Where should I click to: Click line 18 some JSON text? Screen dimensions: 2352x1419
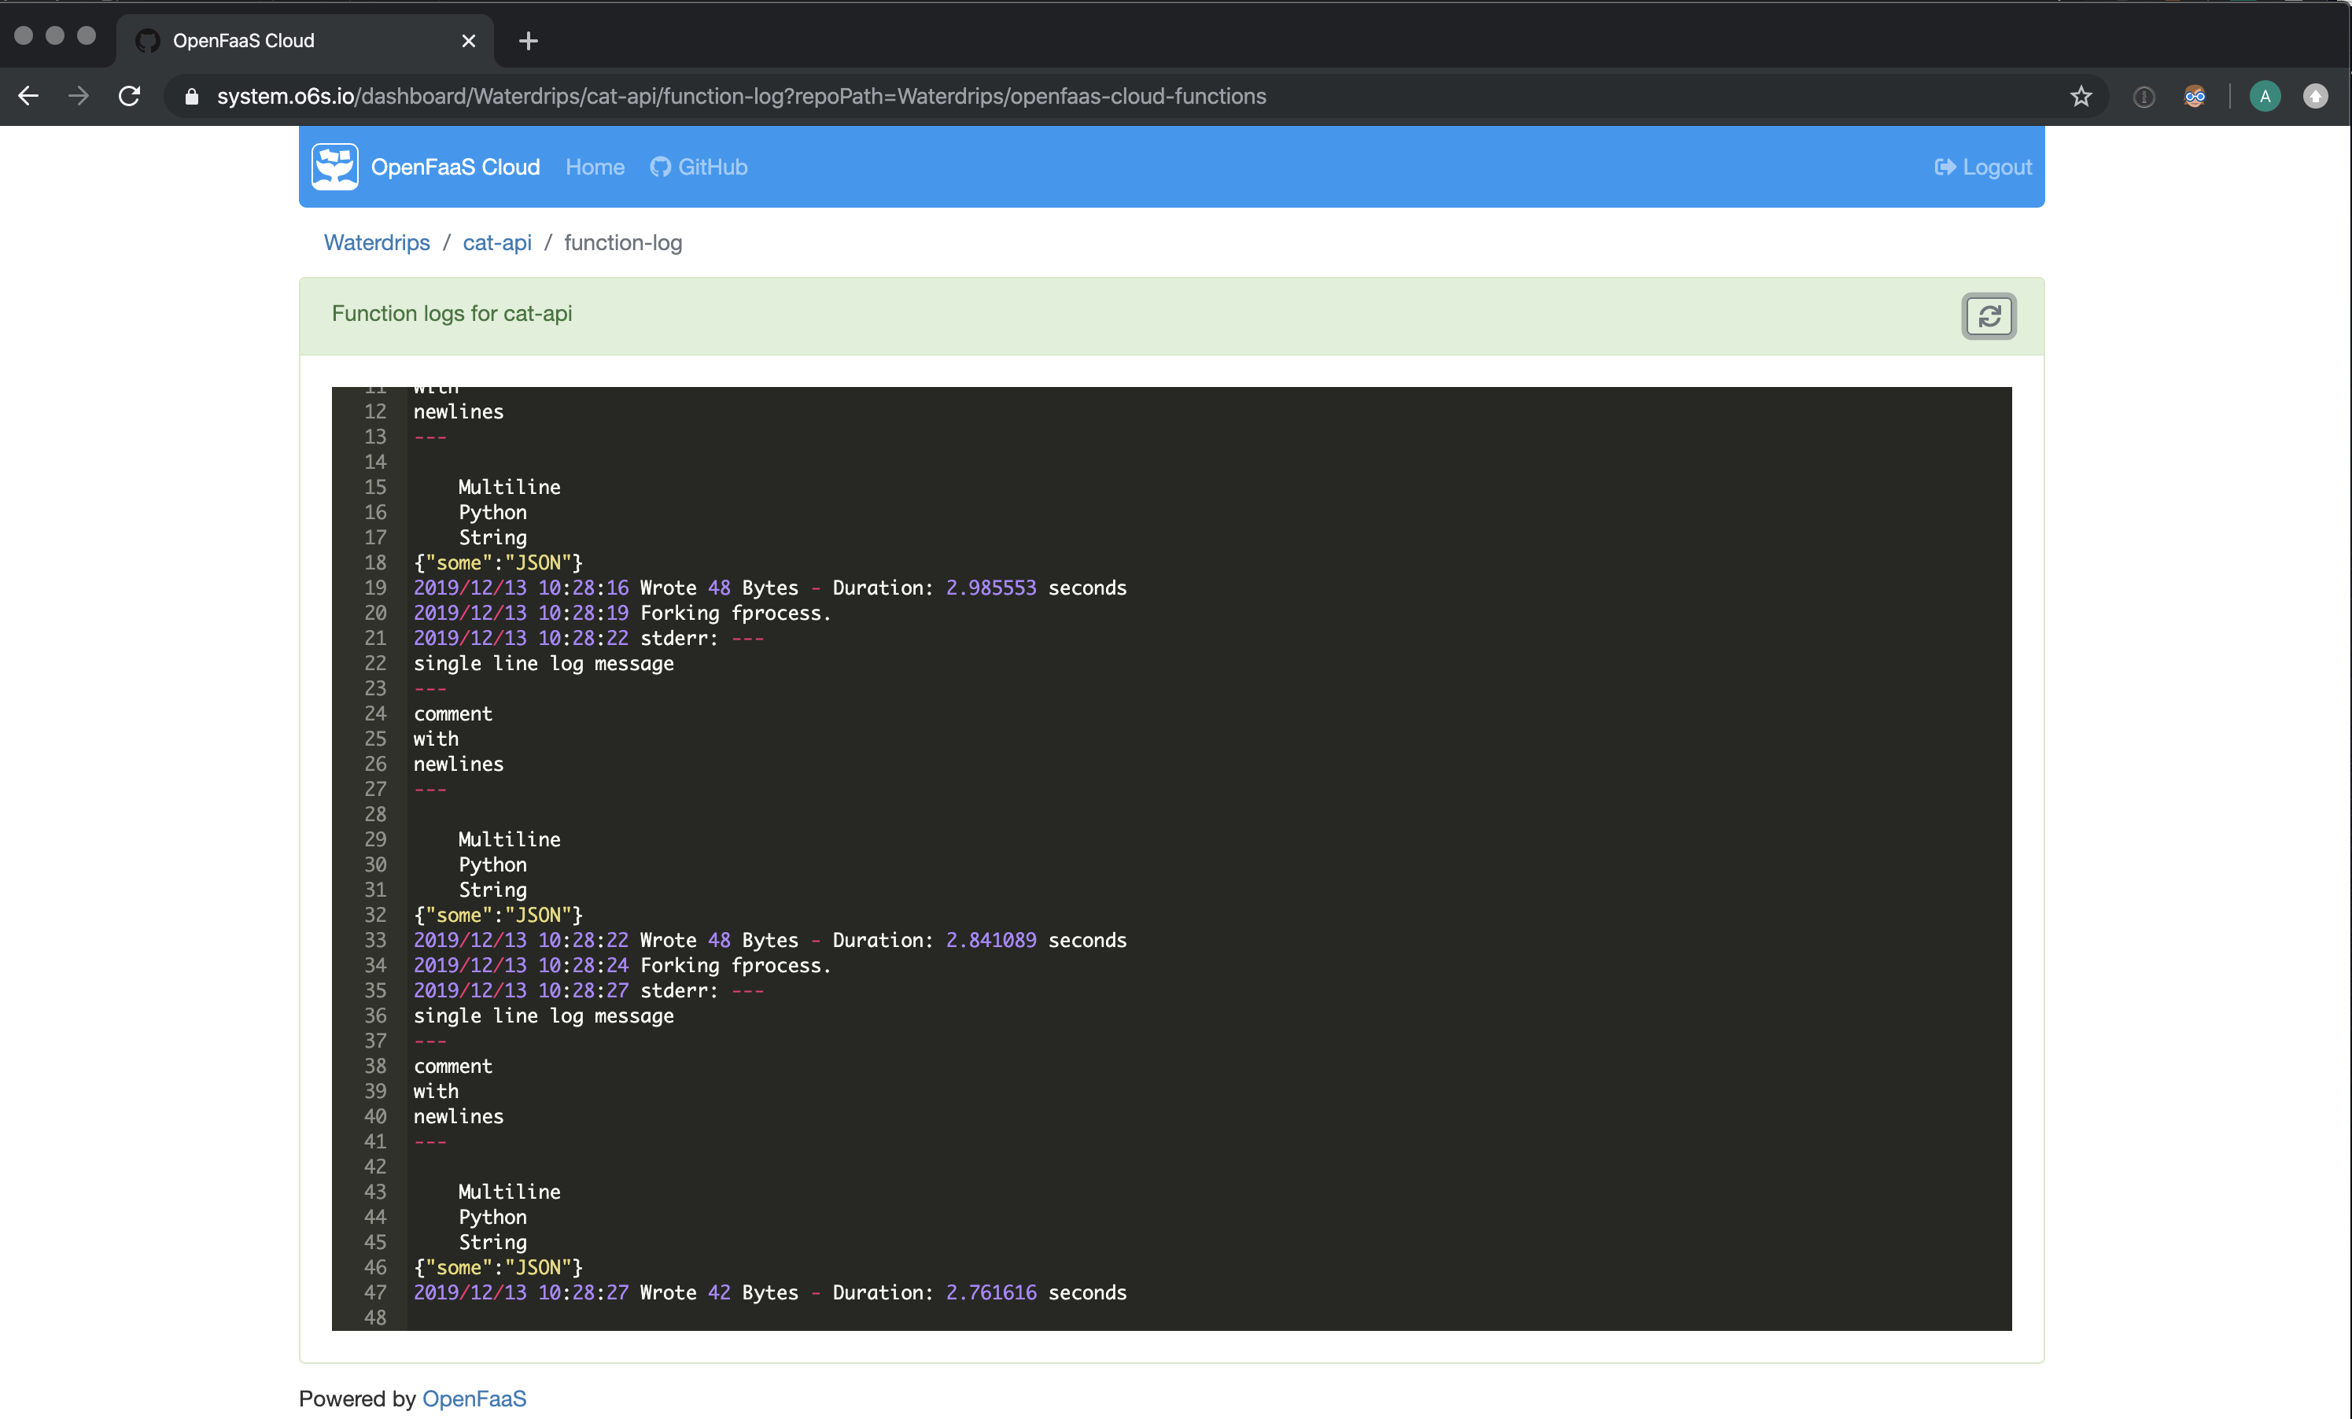pyautogui.click(x=498, y=562)
